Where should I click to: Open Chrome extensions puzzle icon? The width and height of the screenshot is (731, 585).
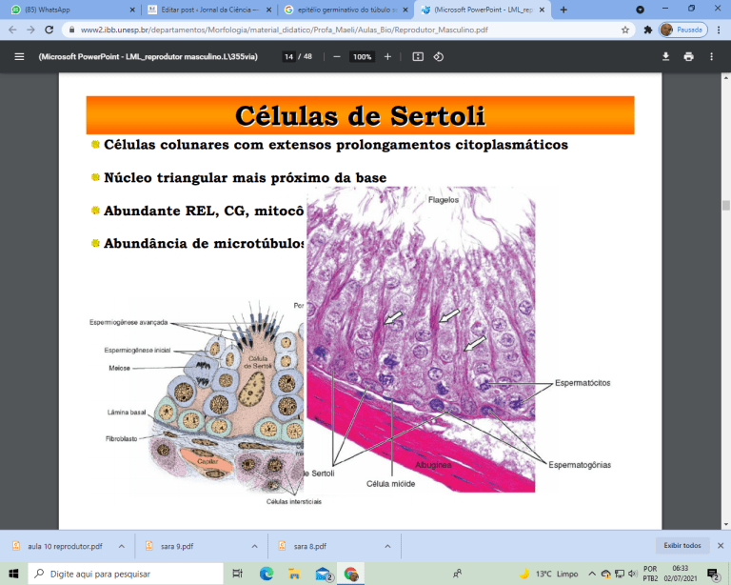click(647, 30)
